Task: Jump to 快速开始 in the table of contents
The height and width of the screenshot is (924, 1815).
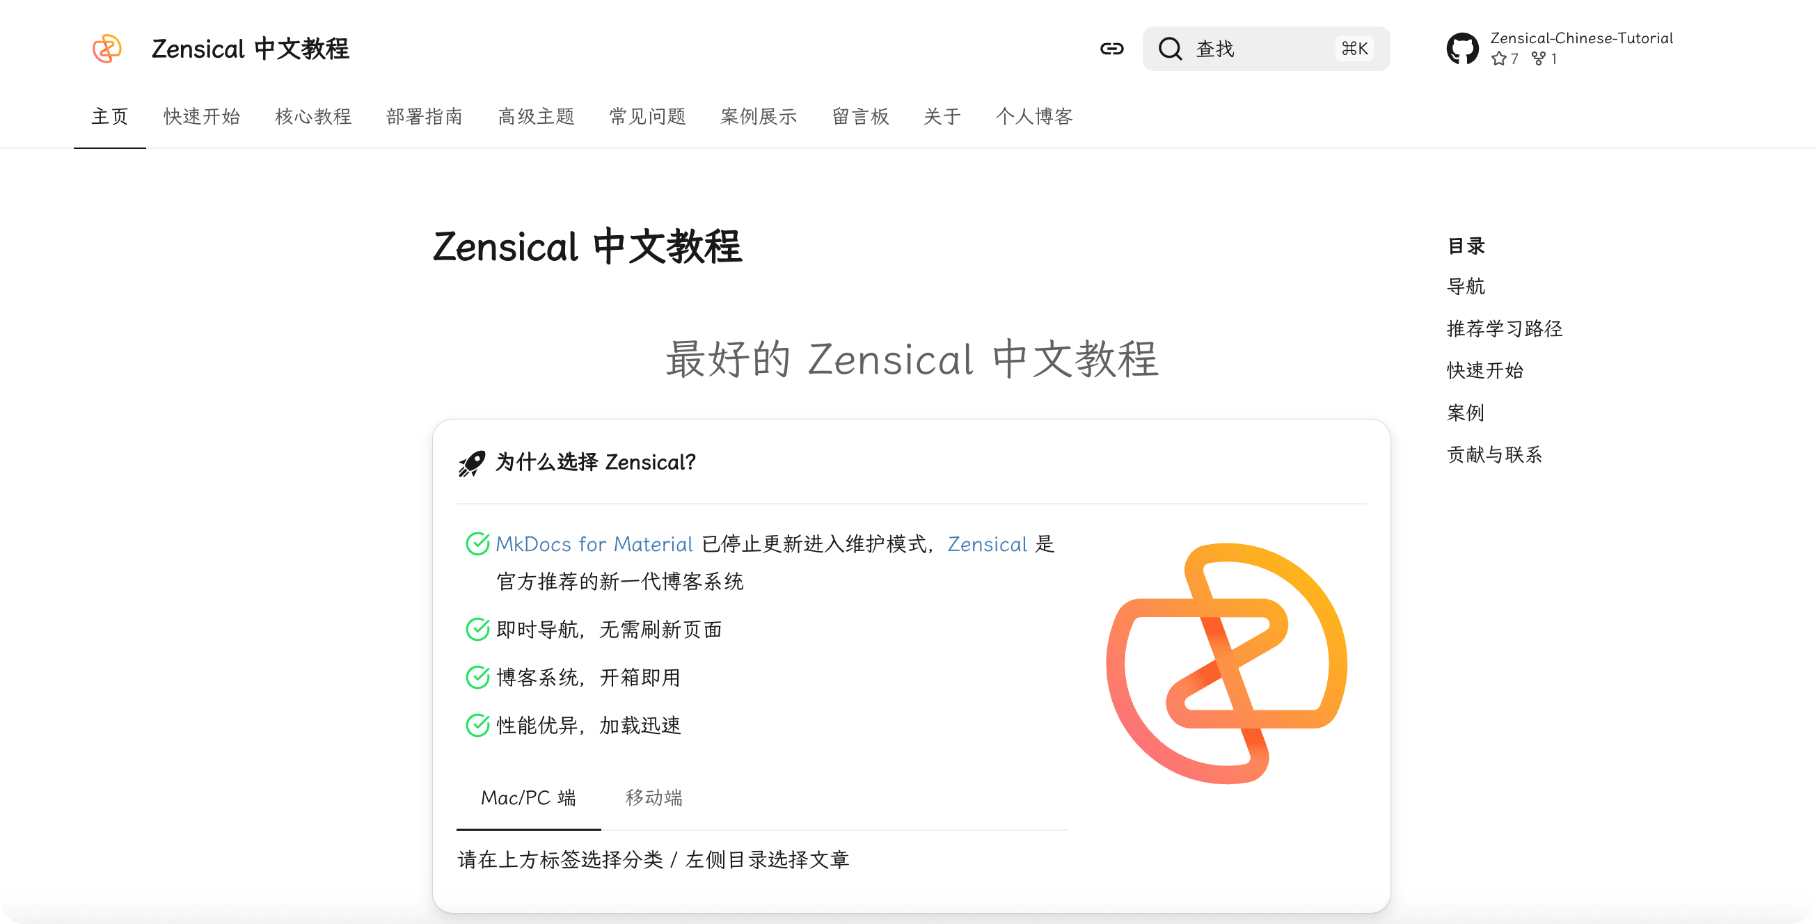Action: click(x=1484, y=370)
